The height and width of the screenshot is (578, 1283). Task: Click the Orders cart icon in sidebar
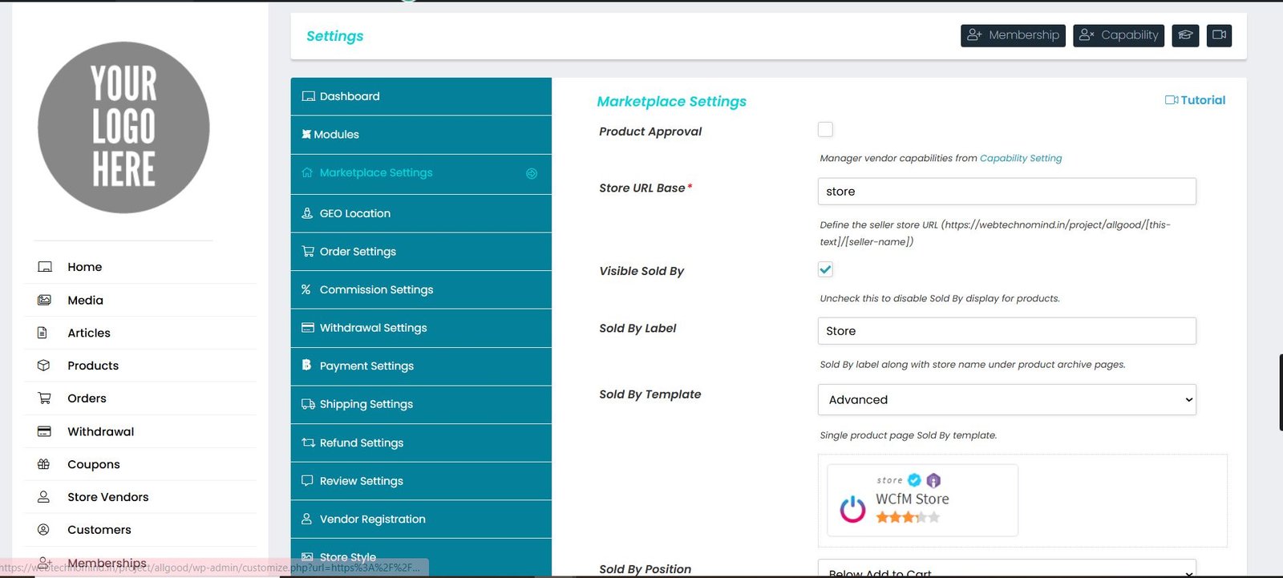[x=44, y=398]
